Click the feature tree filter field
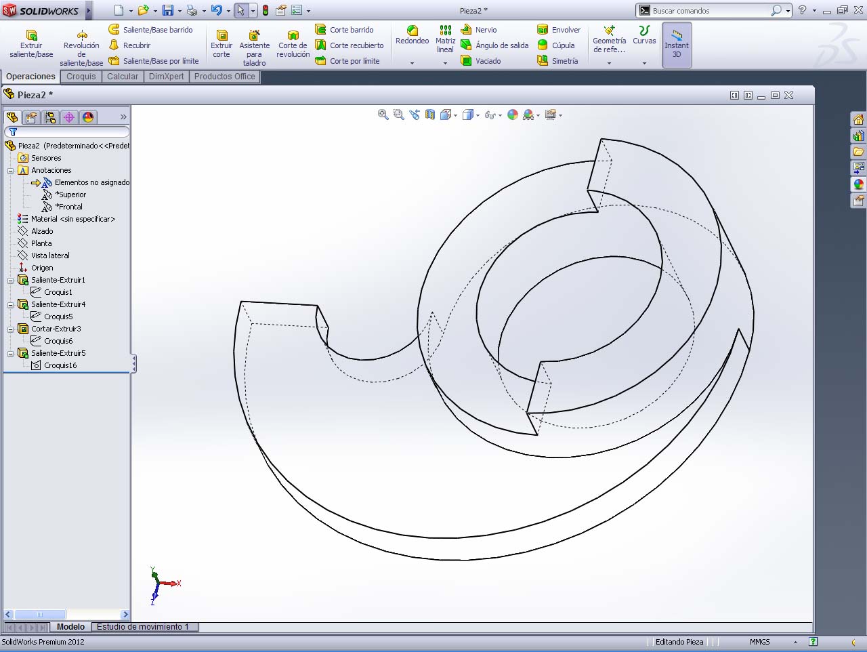This screenshot has width=867, height=652. click(x=67, y=132)
